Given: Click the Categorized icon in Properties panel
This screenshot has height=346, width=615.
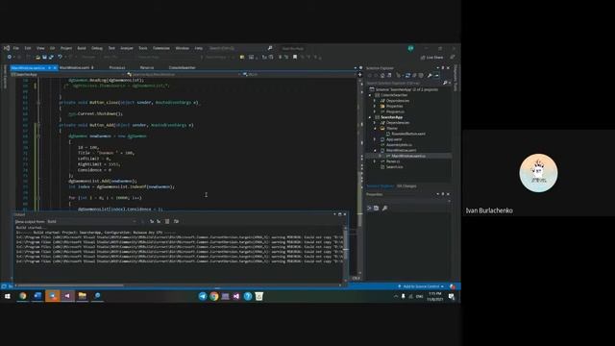Looking at the screenshot, I should click(x=369, y=209).
